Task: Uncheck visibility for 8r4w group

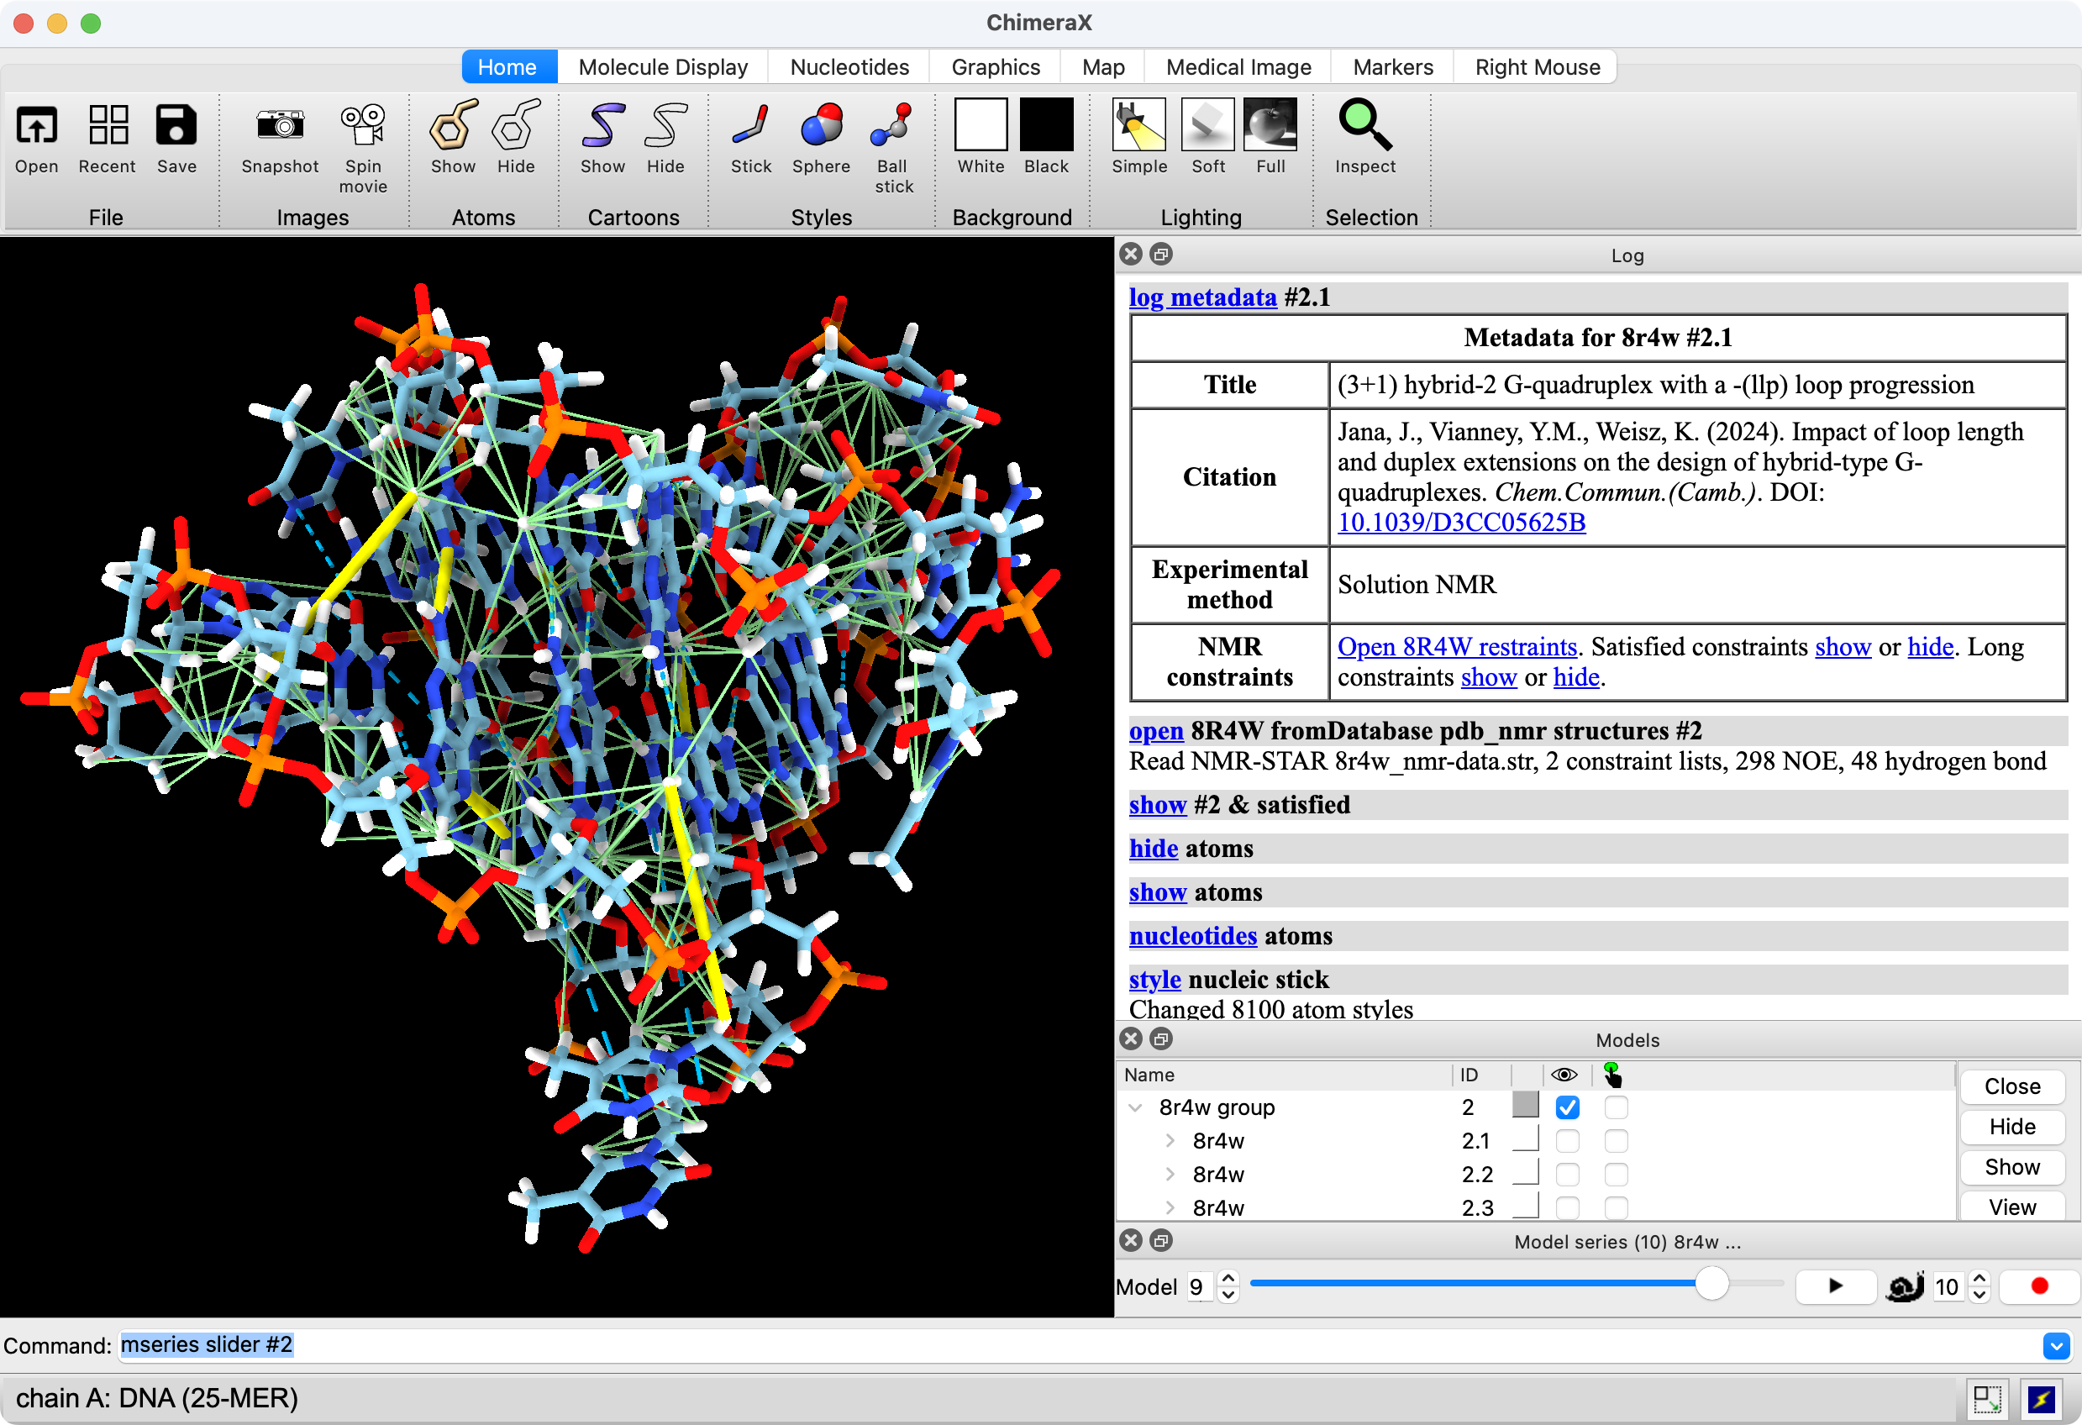Action: click(x=1567, y=1108)
